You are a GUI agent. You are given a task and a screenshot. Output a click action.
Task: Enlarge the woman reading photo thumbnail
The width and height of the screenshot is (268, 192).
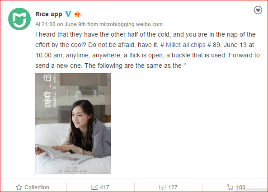73,123
